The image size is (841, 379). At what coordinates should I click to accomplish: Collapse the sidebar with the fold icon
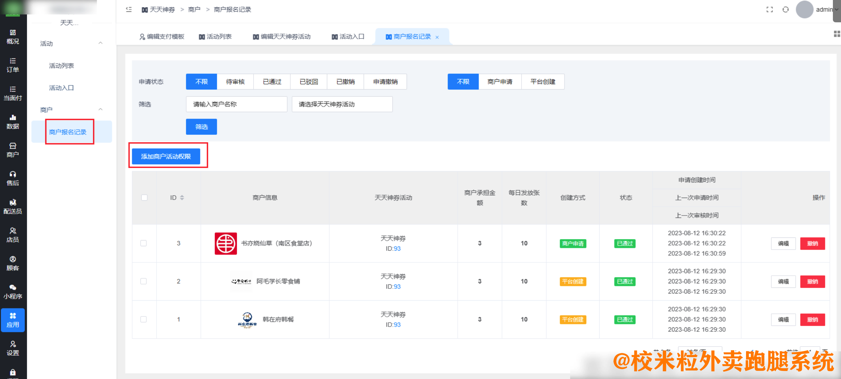128,9
